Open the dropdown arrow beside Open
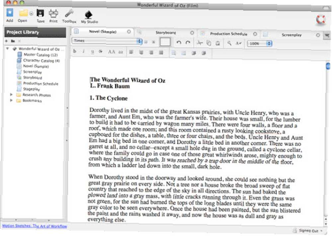 [31, 14]
